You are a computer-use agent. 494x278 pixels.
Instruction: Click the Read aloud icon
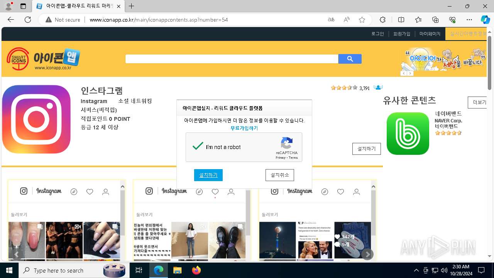347,20
